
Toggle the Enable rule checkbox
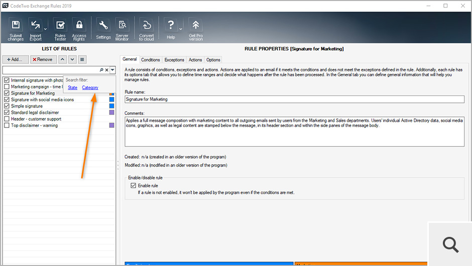(133, 186)
